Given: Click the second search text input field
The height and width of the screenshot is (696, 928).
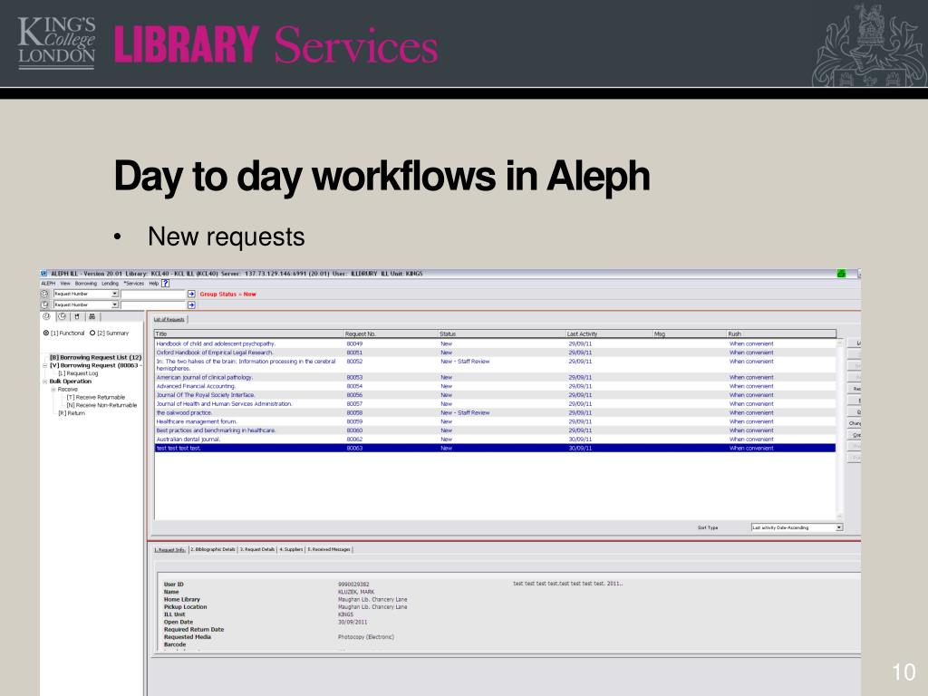Looking at the screenshot, I should tap(152, 304).
